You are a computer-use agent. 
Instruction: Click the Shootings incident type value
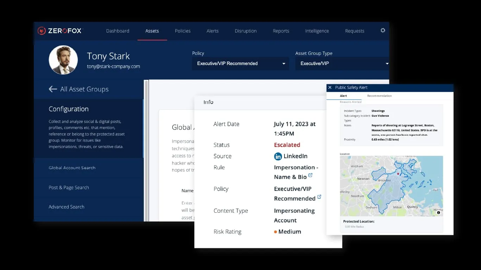click(378, 111)
